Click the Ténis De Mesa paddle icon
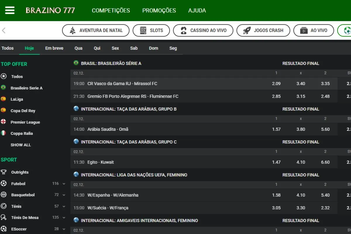The width and height of the screenshot is (351, 234). click(x=4, y=218)
